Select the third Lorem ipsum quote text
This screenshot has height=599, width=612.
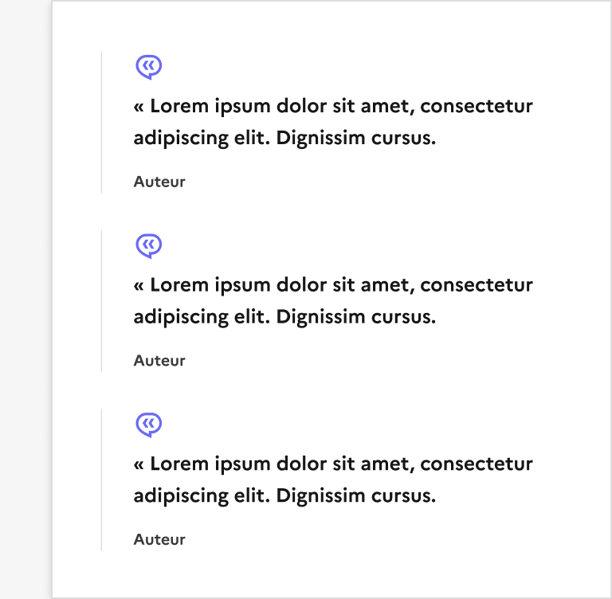point(333,480)
